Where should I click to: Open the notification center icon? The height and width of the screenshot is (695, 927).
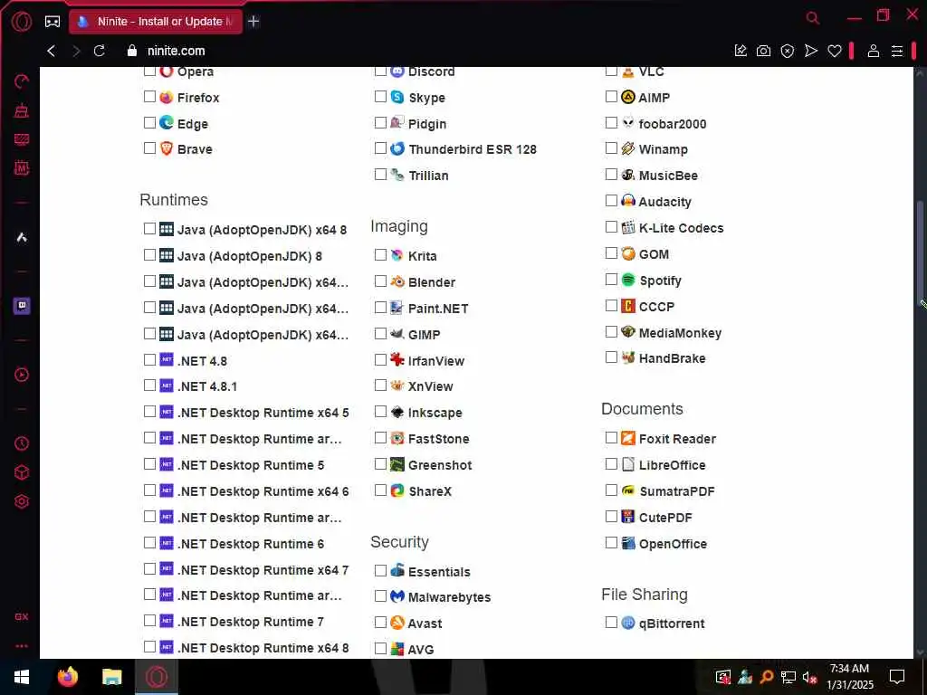(x=897, y=677)
